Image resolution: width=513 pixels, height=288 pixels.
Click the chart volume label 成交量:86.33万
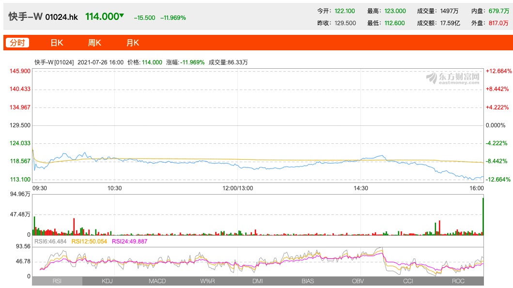tap(228, 62)
